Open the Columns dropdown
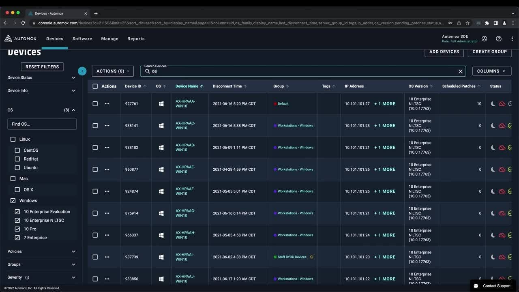 pyautogui.click(x=491, y=71)
